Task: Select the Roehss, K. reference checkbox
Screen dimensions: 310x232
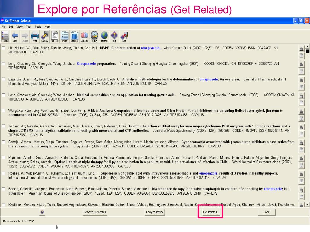Action: (x=4, y=173)
